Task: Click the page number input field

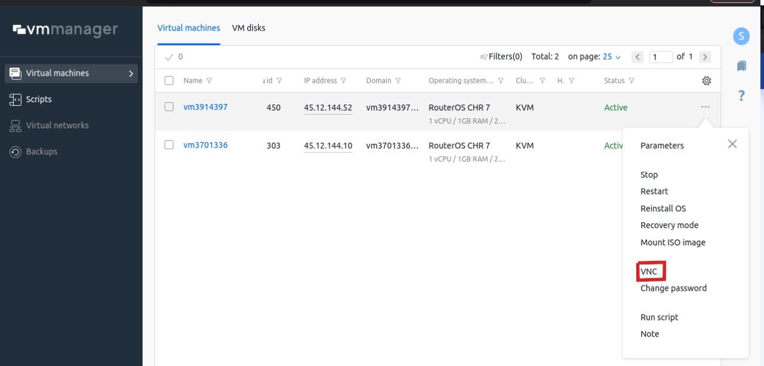Action: coord(661,57)
